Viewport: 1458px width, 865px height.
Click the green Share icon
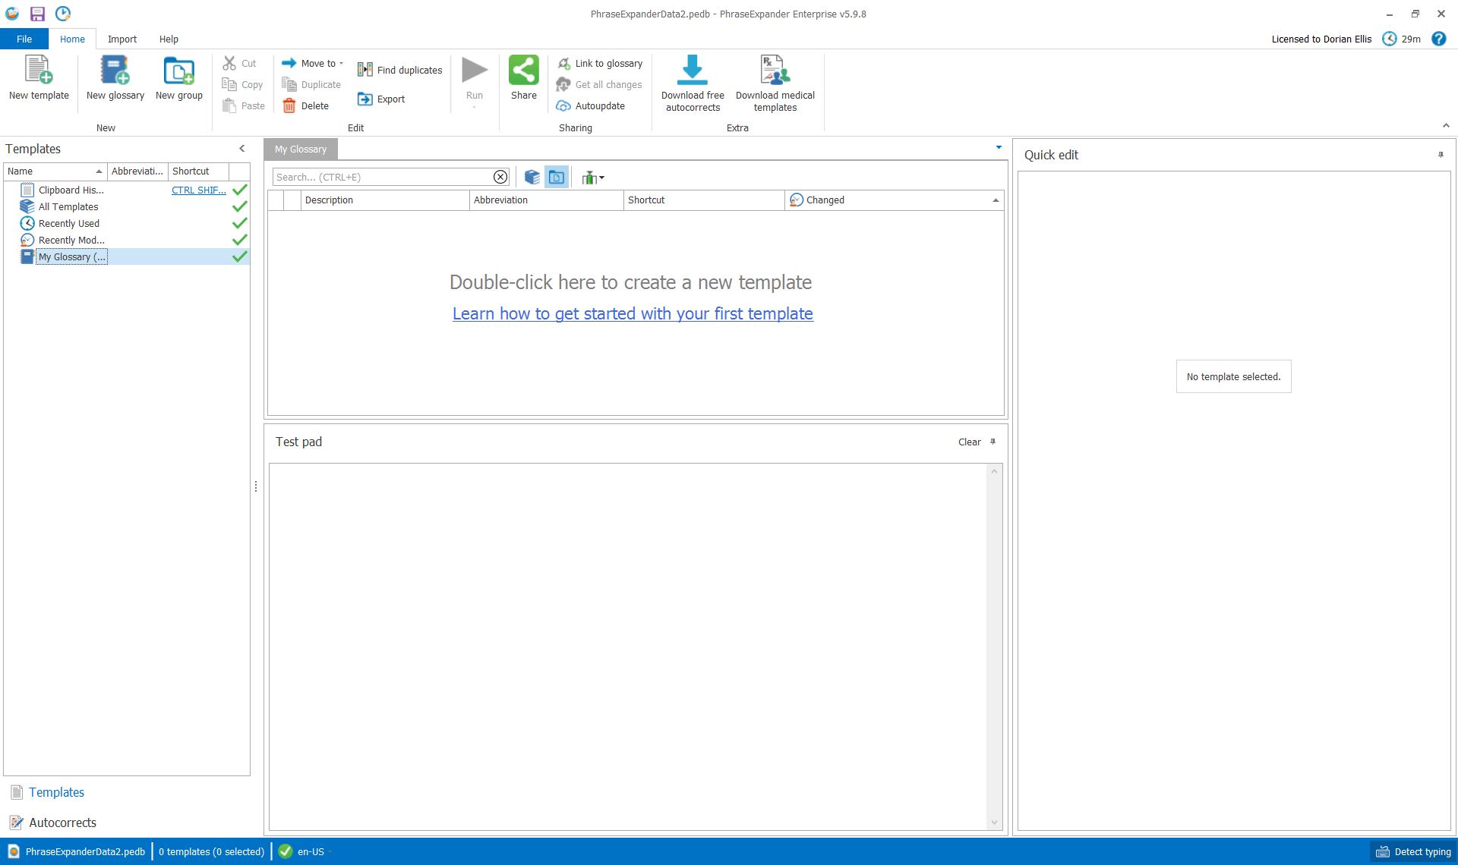523,71
